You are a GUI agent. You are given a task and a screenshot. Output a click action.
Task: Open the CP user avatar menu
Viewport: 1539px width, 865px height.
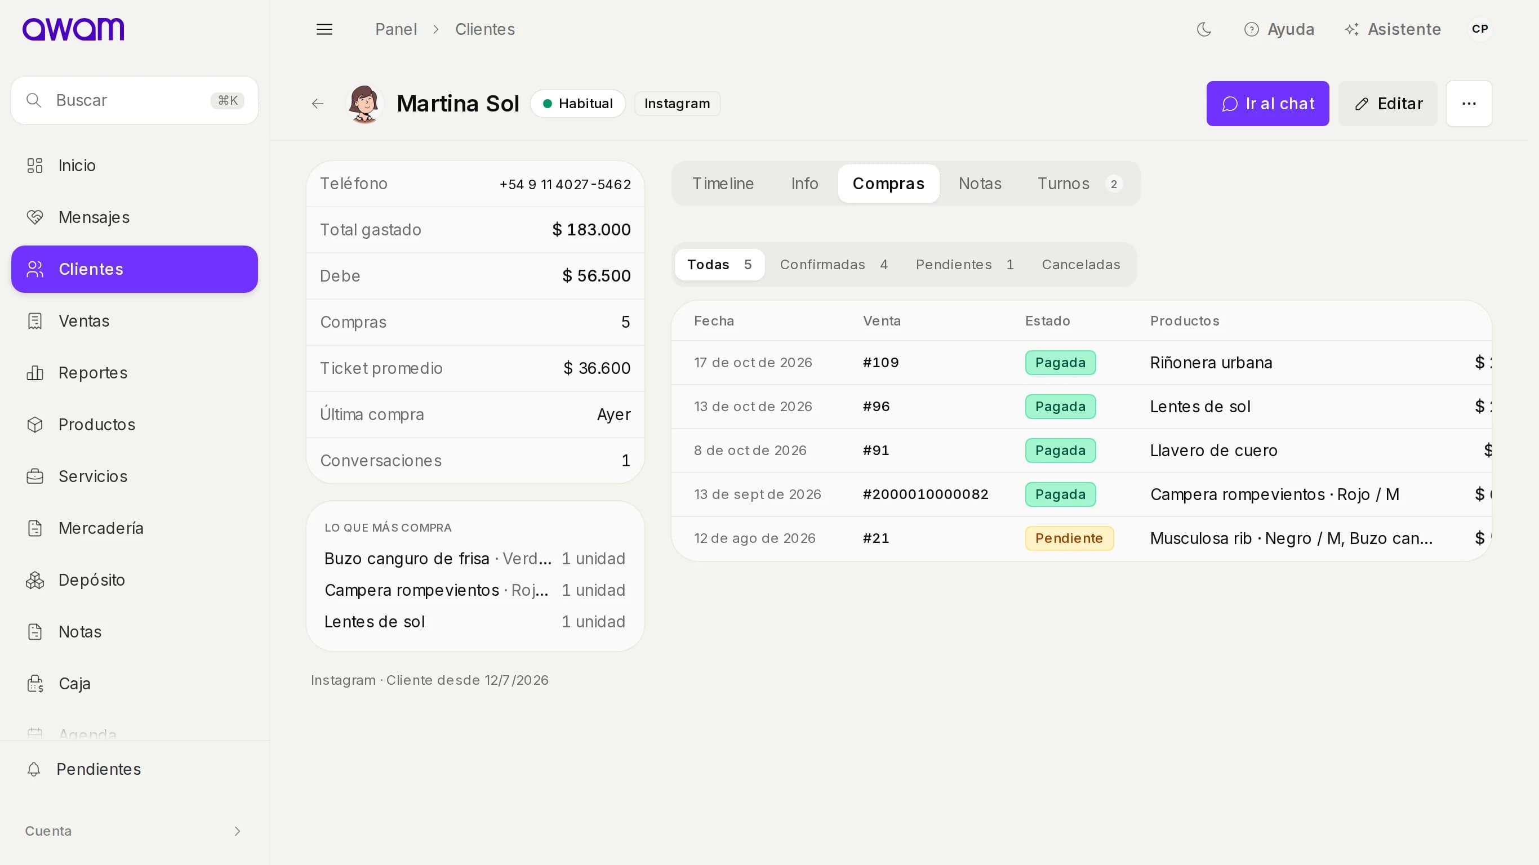[1480, 29]
